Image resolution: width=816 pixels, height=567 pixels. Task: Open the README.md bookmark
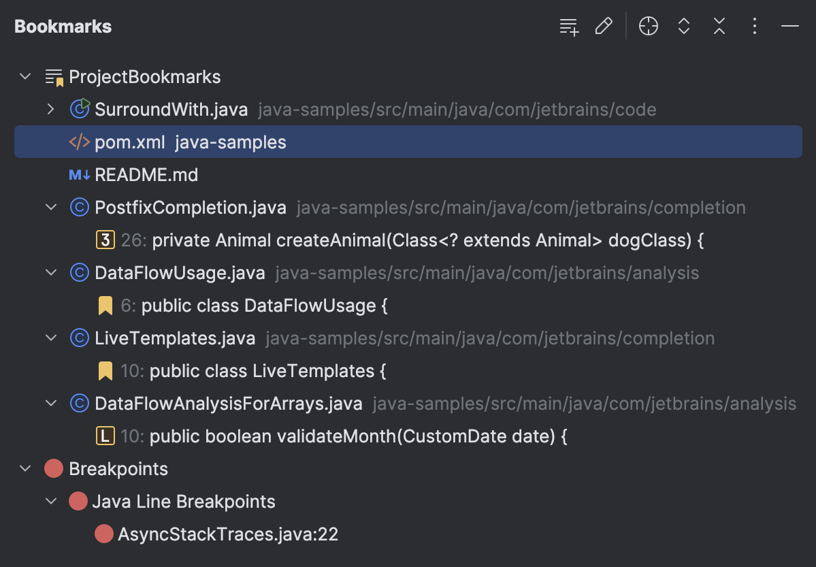146,174
